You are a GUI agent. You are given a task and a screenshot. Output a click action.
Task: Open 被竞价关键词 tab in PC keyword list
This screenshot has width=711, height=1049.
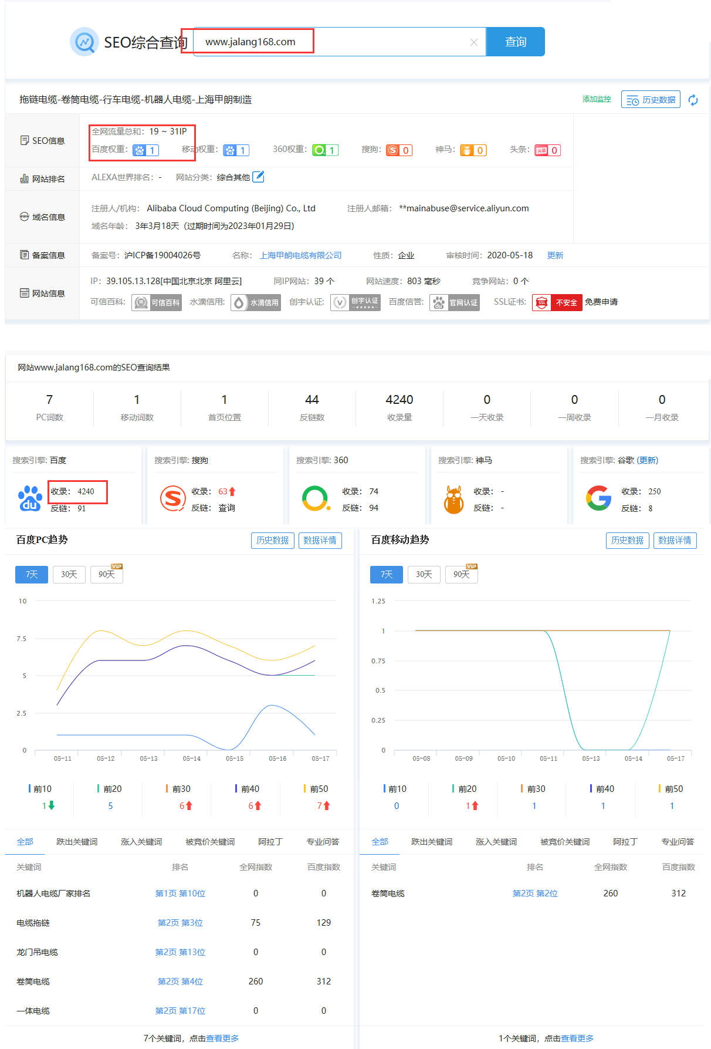click(x=210, y=842)
